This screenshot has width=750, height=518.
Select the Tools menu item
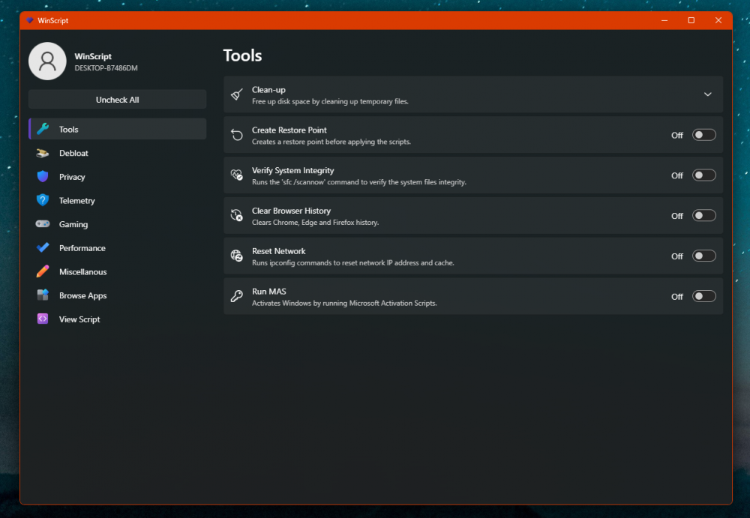pos(69,130)
